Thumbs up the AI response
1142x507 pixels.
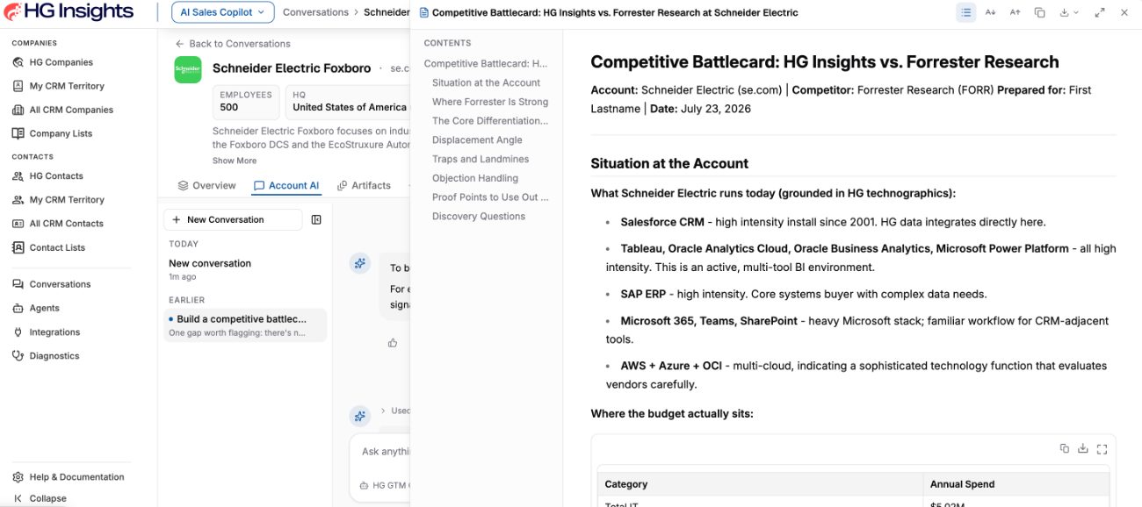coord(393,342)
